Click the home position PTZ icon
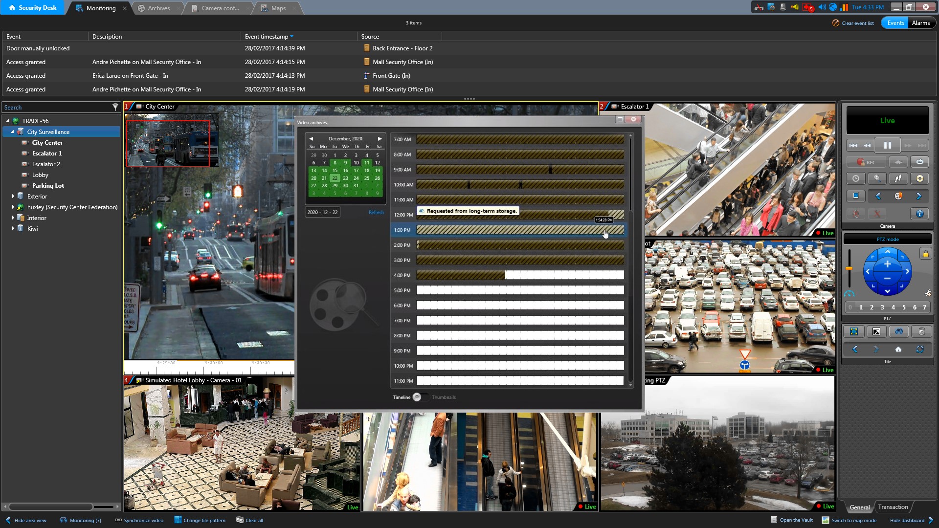Image resolution: width=939 pixels, height=528 pixels. click(x=898, y=350)
